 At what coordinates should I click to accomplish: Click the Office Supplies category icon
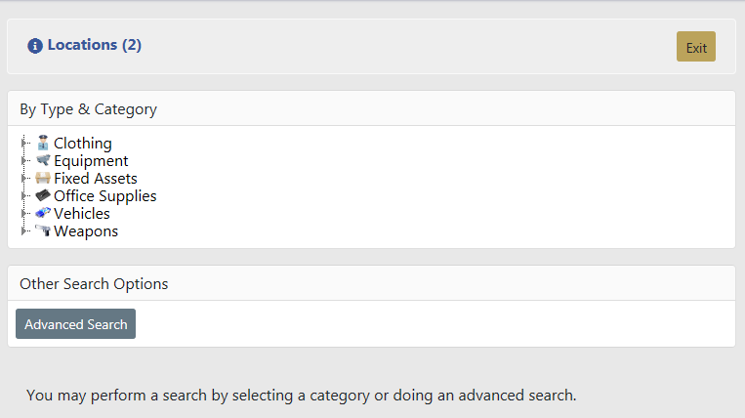coord(43,196)
